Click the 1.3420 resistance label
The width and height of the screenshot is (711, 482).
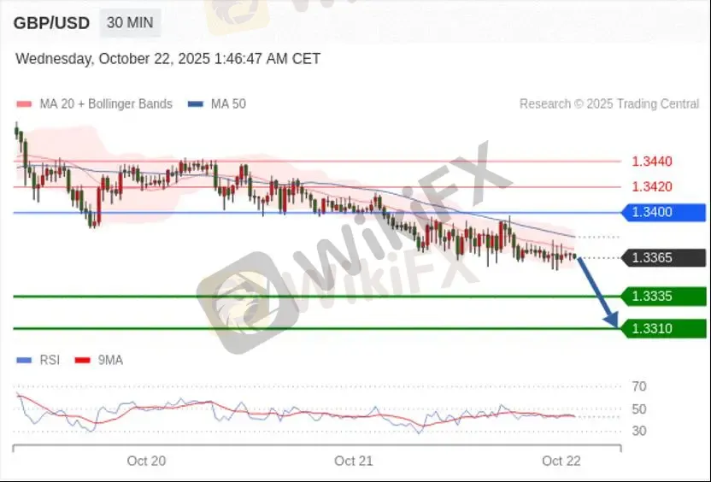coord(652,186)
